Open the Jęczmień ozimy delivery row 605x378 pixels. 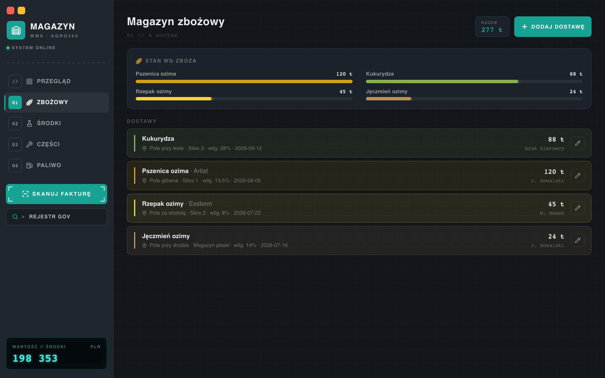pyautogui.click(x=359, y=240)
